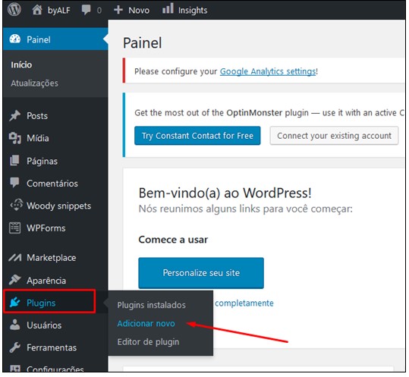Open Woody snippets menu label
This screenshot has height=377, width=409.
(58, 206)
